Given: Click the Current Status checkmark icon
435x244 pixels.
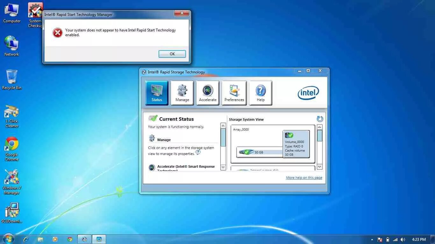Looking at the screenshot, I should [x=153, y=119].
